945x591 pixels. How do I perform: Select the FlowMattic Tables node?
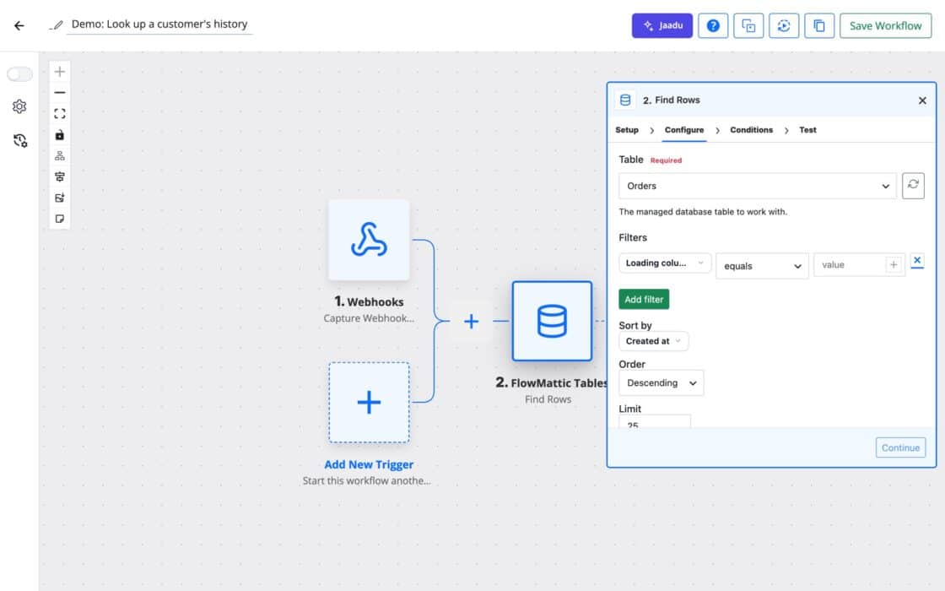(x=552, y=321)
